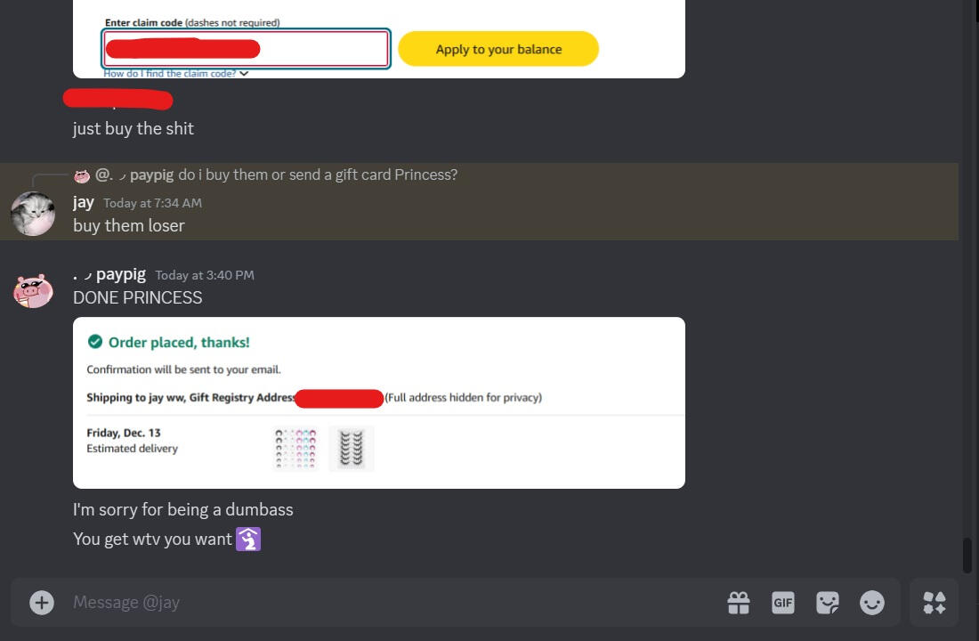This screenshot has width=979, height=641.
Task: Expand 'How do I find the claim code?'
Action: click(x=176, y=74)
